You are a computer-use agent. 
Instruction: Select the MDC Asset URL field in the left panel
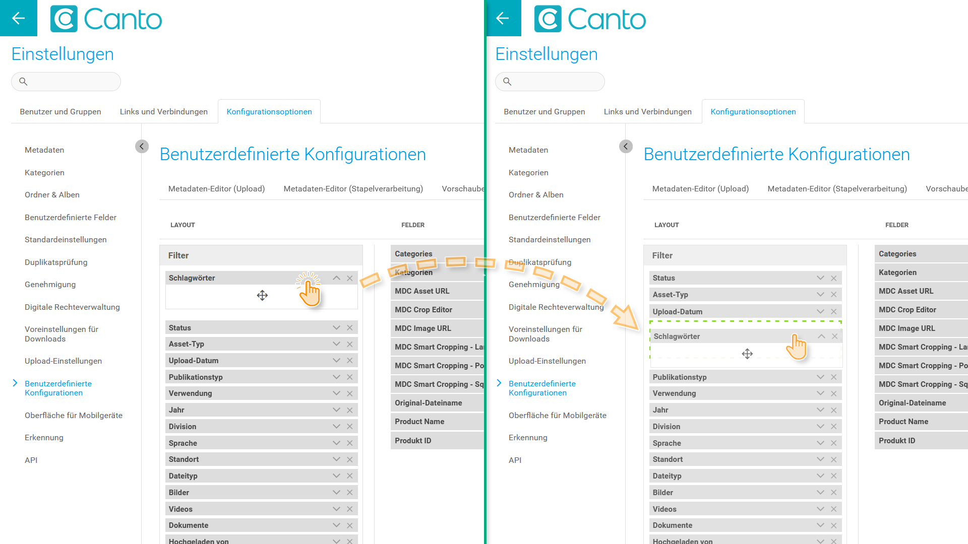click(437, 291)
